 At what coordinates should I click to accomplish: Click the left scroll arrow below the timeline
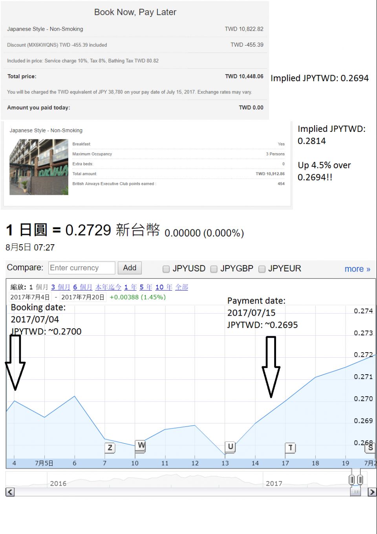(x=9, y=492)
